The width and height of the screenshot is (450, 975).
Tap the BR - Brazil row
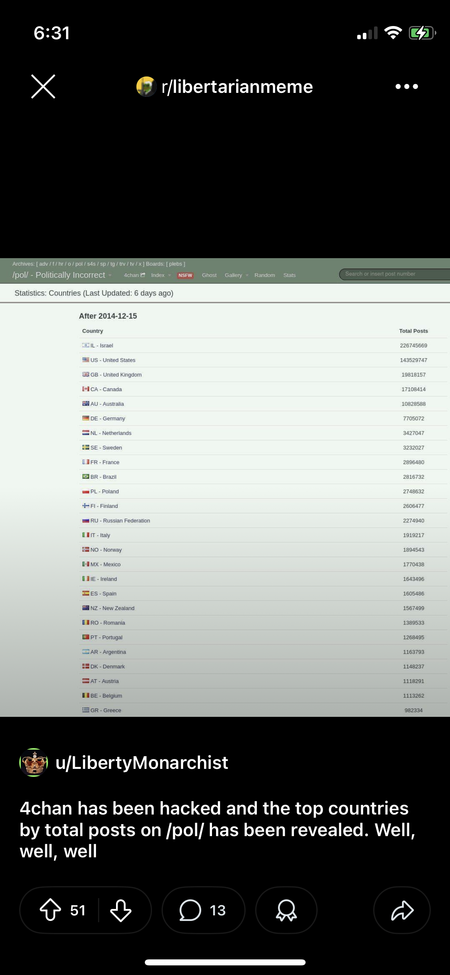(263, 477)
